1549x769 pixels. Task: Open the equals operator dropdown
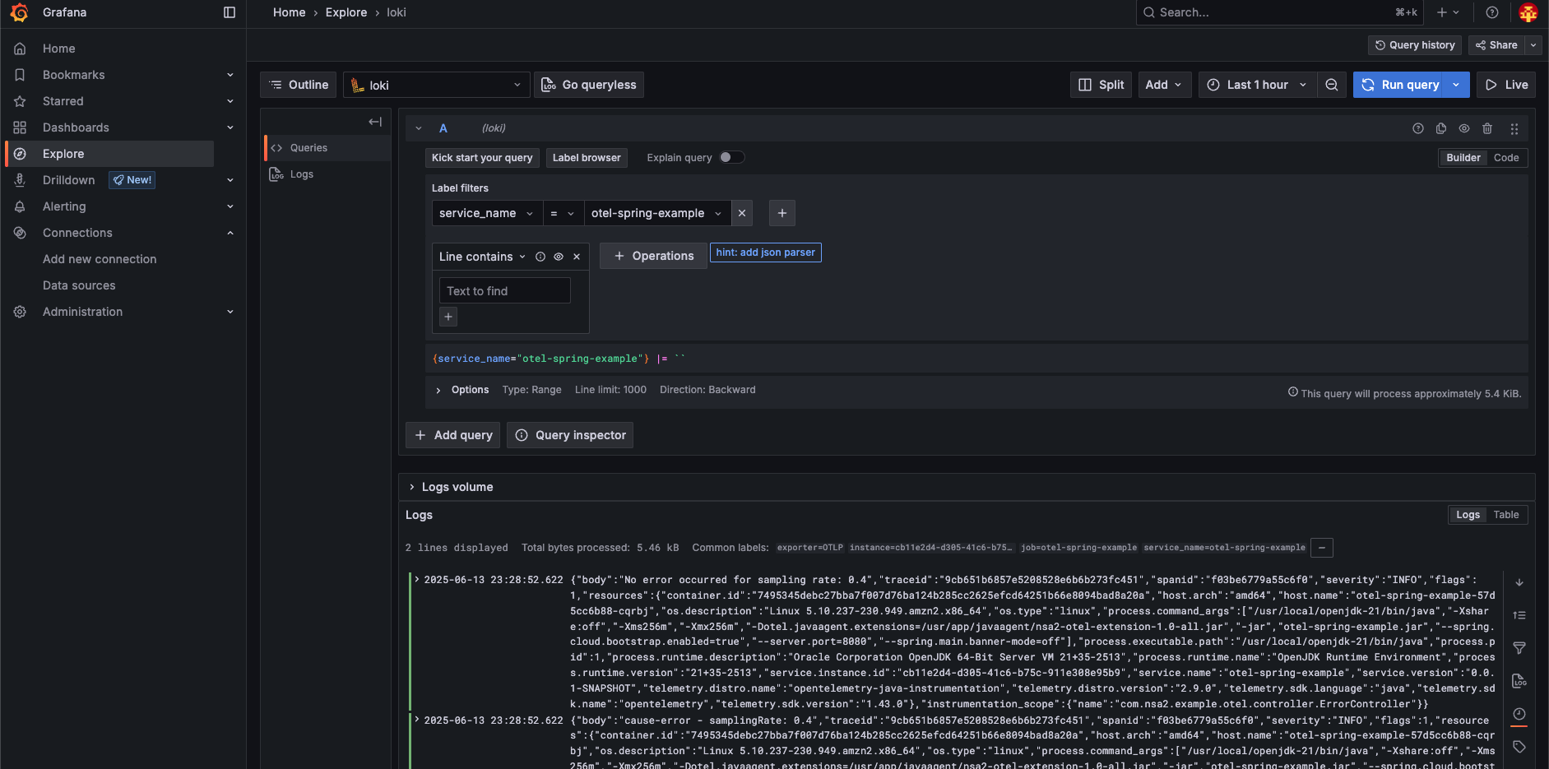pyautogui.click(x=563, y=213)
